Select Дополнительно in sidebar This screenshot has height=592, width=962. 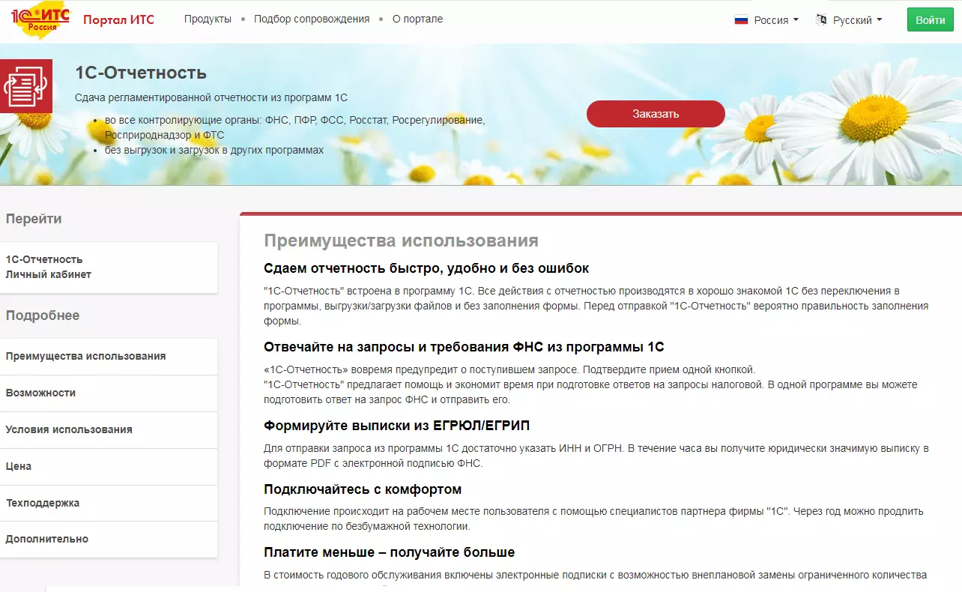pyautogui.click(x=109, y=539)
